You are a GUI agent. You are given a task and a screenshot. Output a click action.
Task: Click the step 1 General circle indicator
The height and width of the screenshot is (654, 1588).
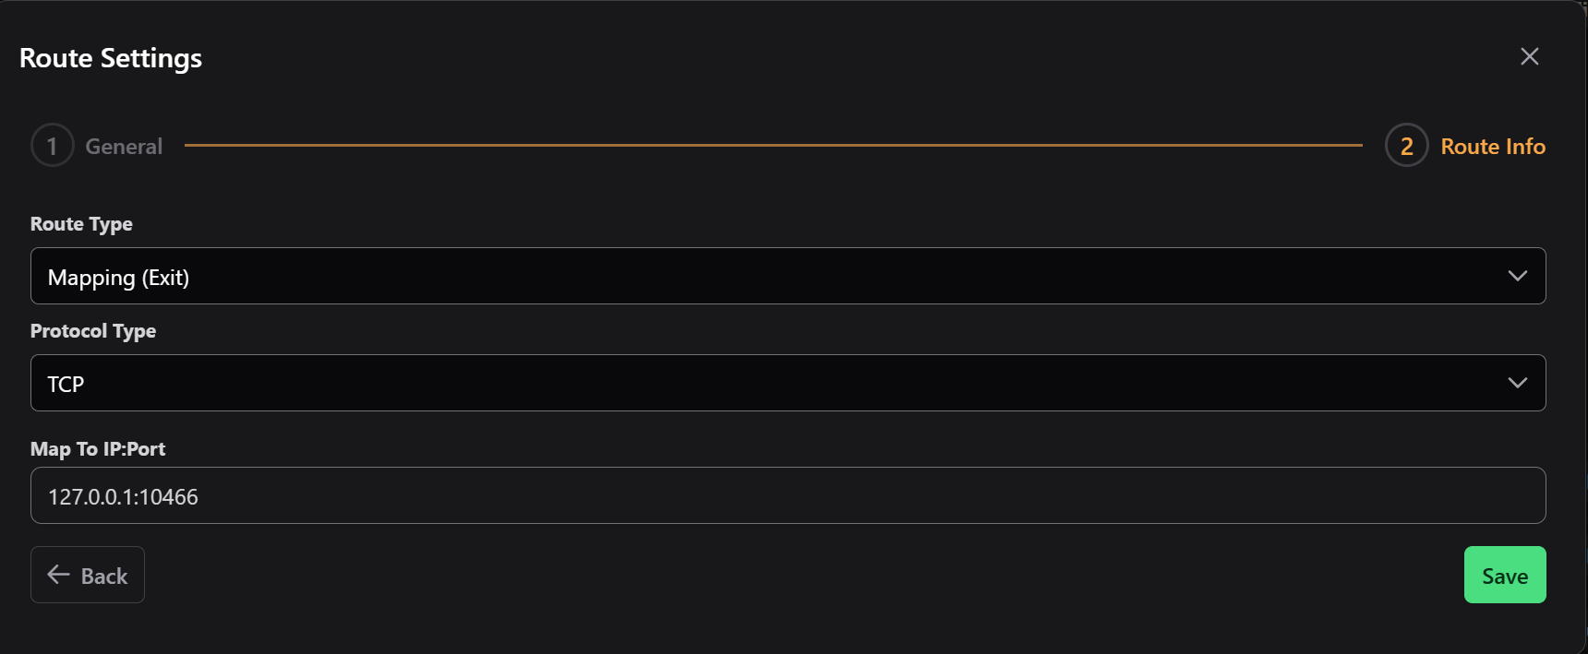(52, 146)
